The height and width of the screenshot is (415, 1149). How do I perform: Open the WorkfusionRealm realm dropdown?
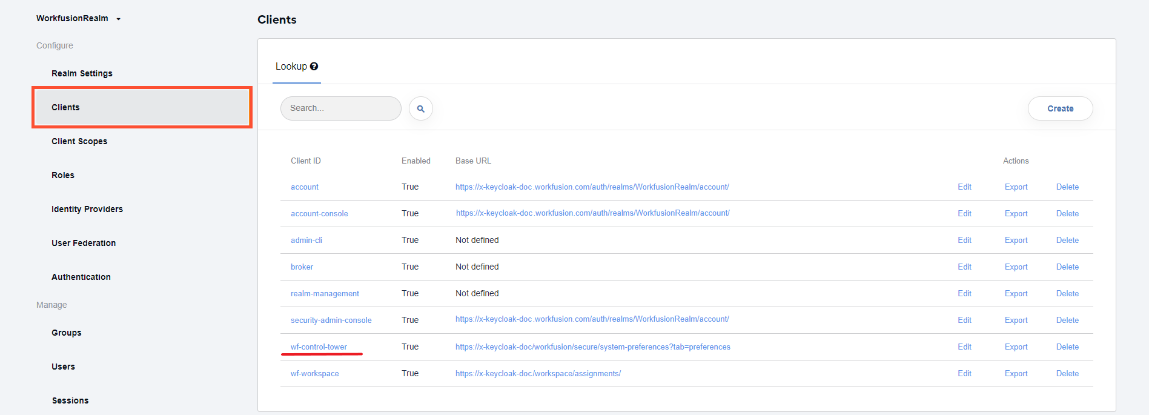[78, 19]
